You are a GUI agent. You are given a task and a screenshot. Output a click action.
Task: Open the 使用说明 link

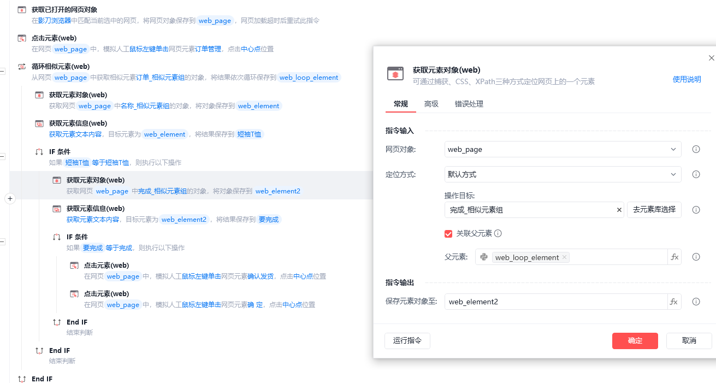click(x=687, y=79)
